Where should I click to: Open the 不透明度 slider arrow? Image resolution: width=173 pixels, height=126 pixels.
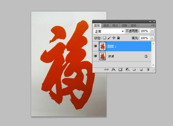[x=152, y=31]
